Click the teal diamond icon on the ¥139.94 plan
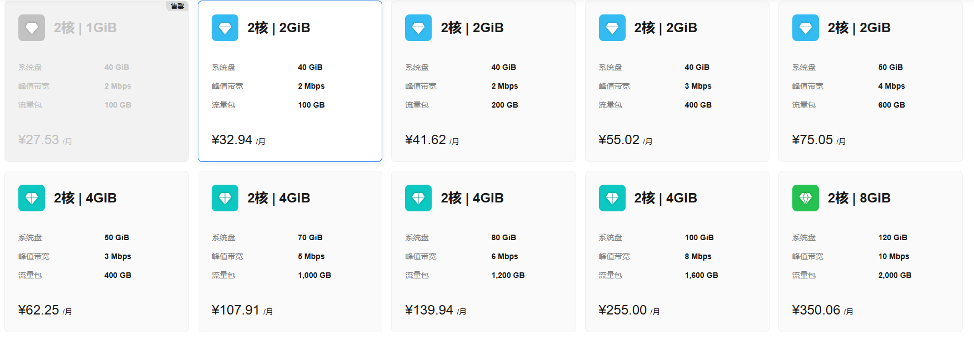Viewport: 974px width, 340px height. point(418,198)
